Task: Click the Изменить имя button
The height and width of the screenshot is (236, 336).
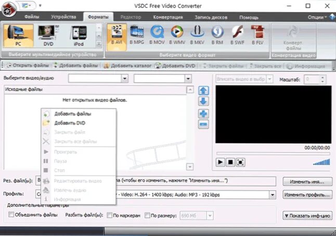Action: [x=307, y=181]
